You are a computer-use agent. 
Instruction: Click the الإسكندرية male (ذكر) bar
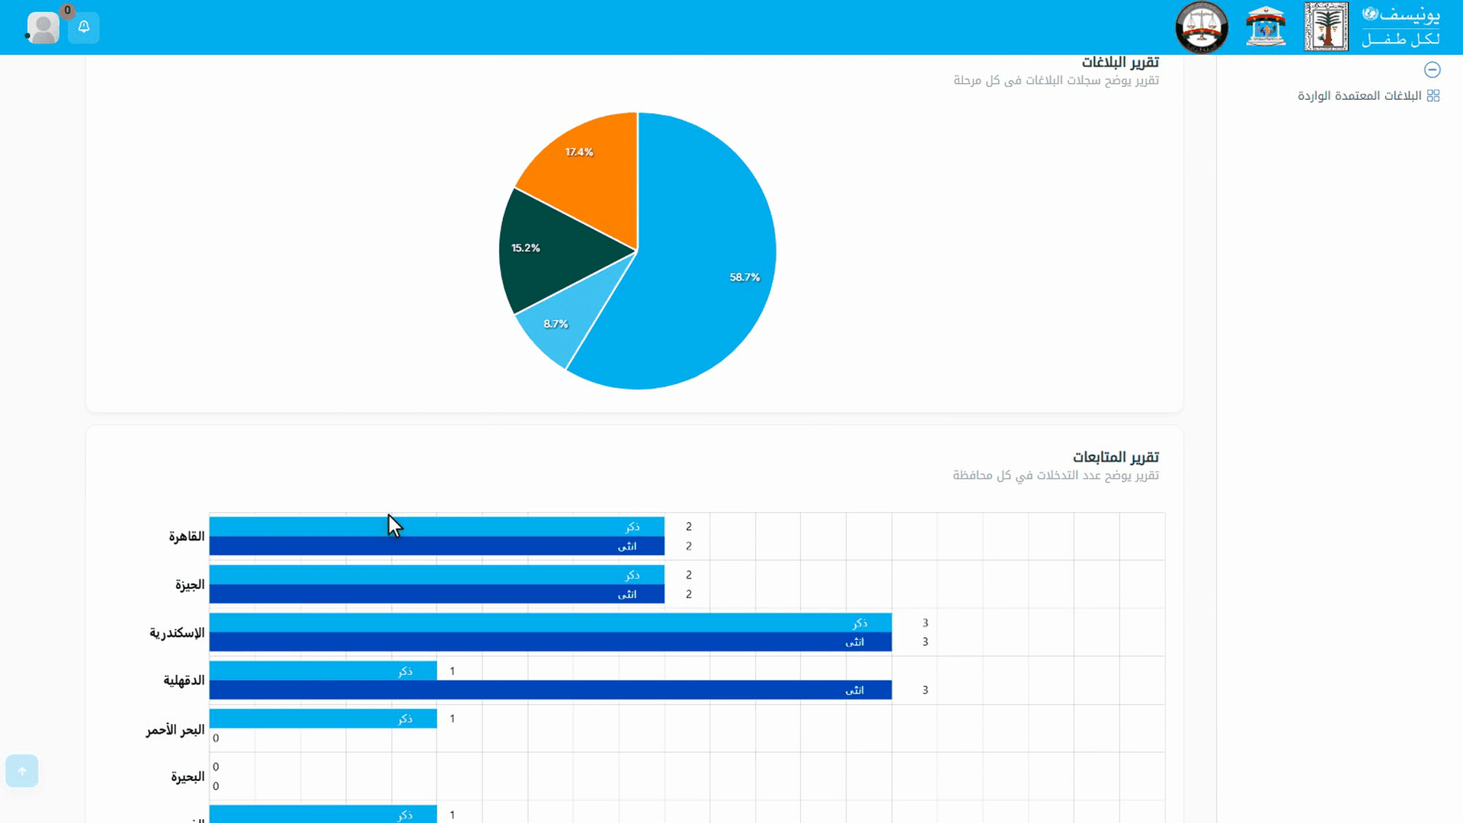[550, 623]
